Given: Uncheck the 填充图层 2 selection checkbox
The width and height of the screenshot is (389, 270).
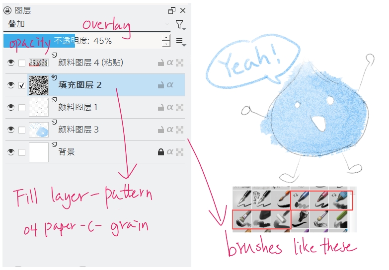Looking at the screenshot, I should pos(22,85).
